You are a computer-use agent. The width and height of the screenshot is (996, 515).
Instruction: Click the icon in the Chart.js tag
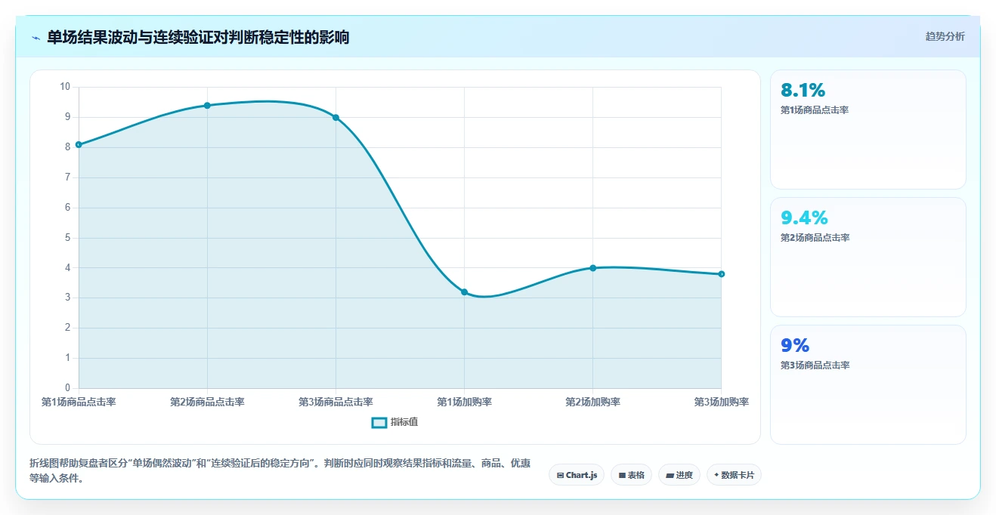click(x=560, y=475)
